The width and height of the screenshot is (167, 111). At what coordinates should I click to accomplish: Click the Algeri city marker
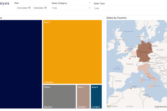click(x=131, y=88)
